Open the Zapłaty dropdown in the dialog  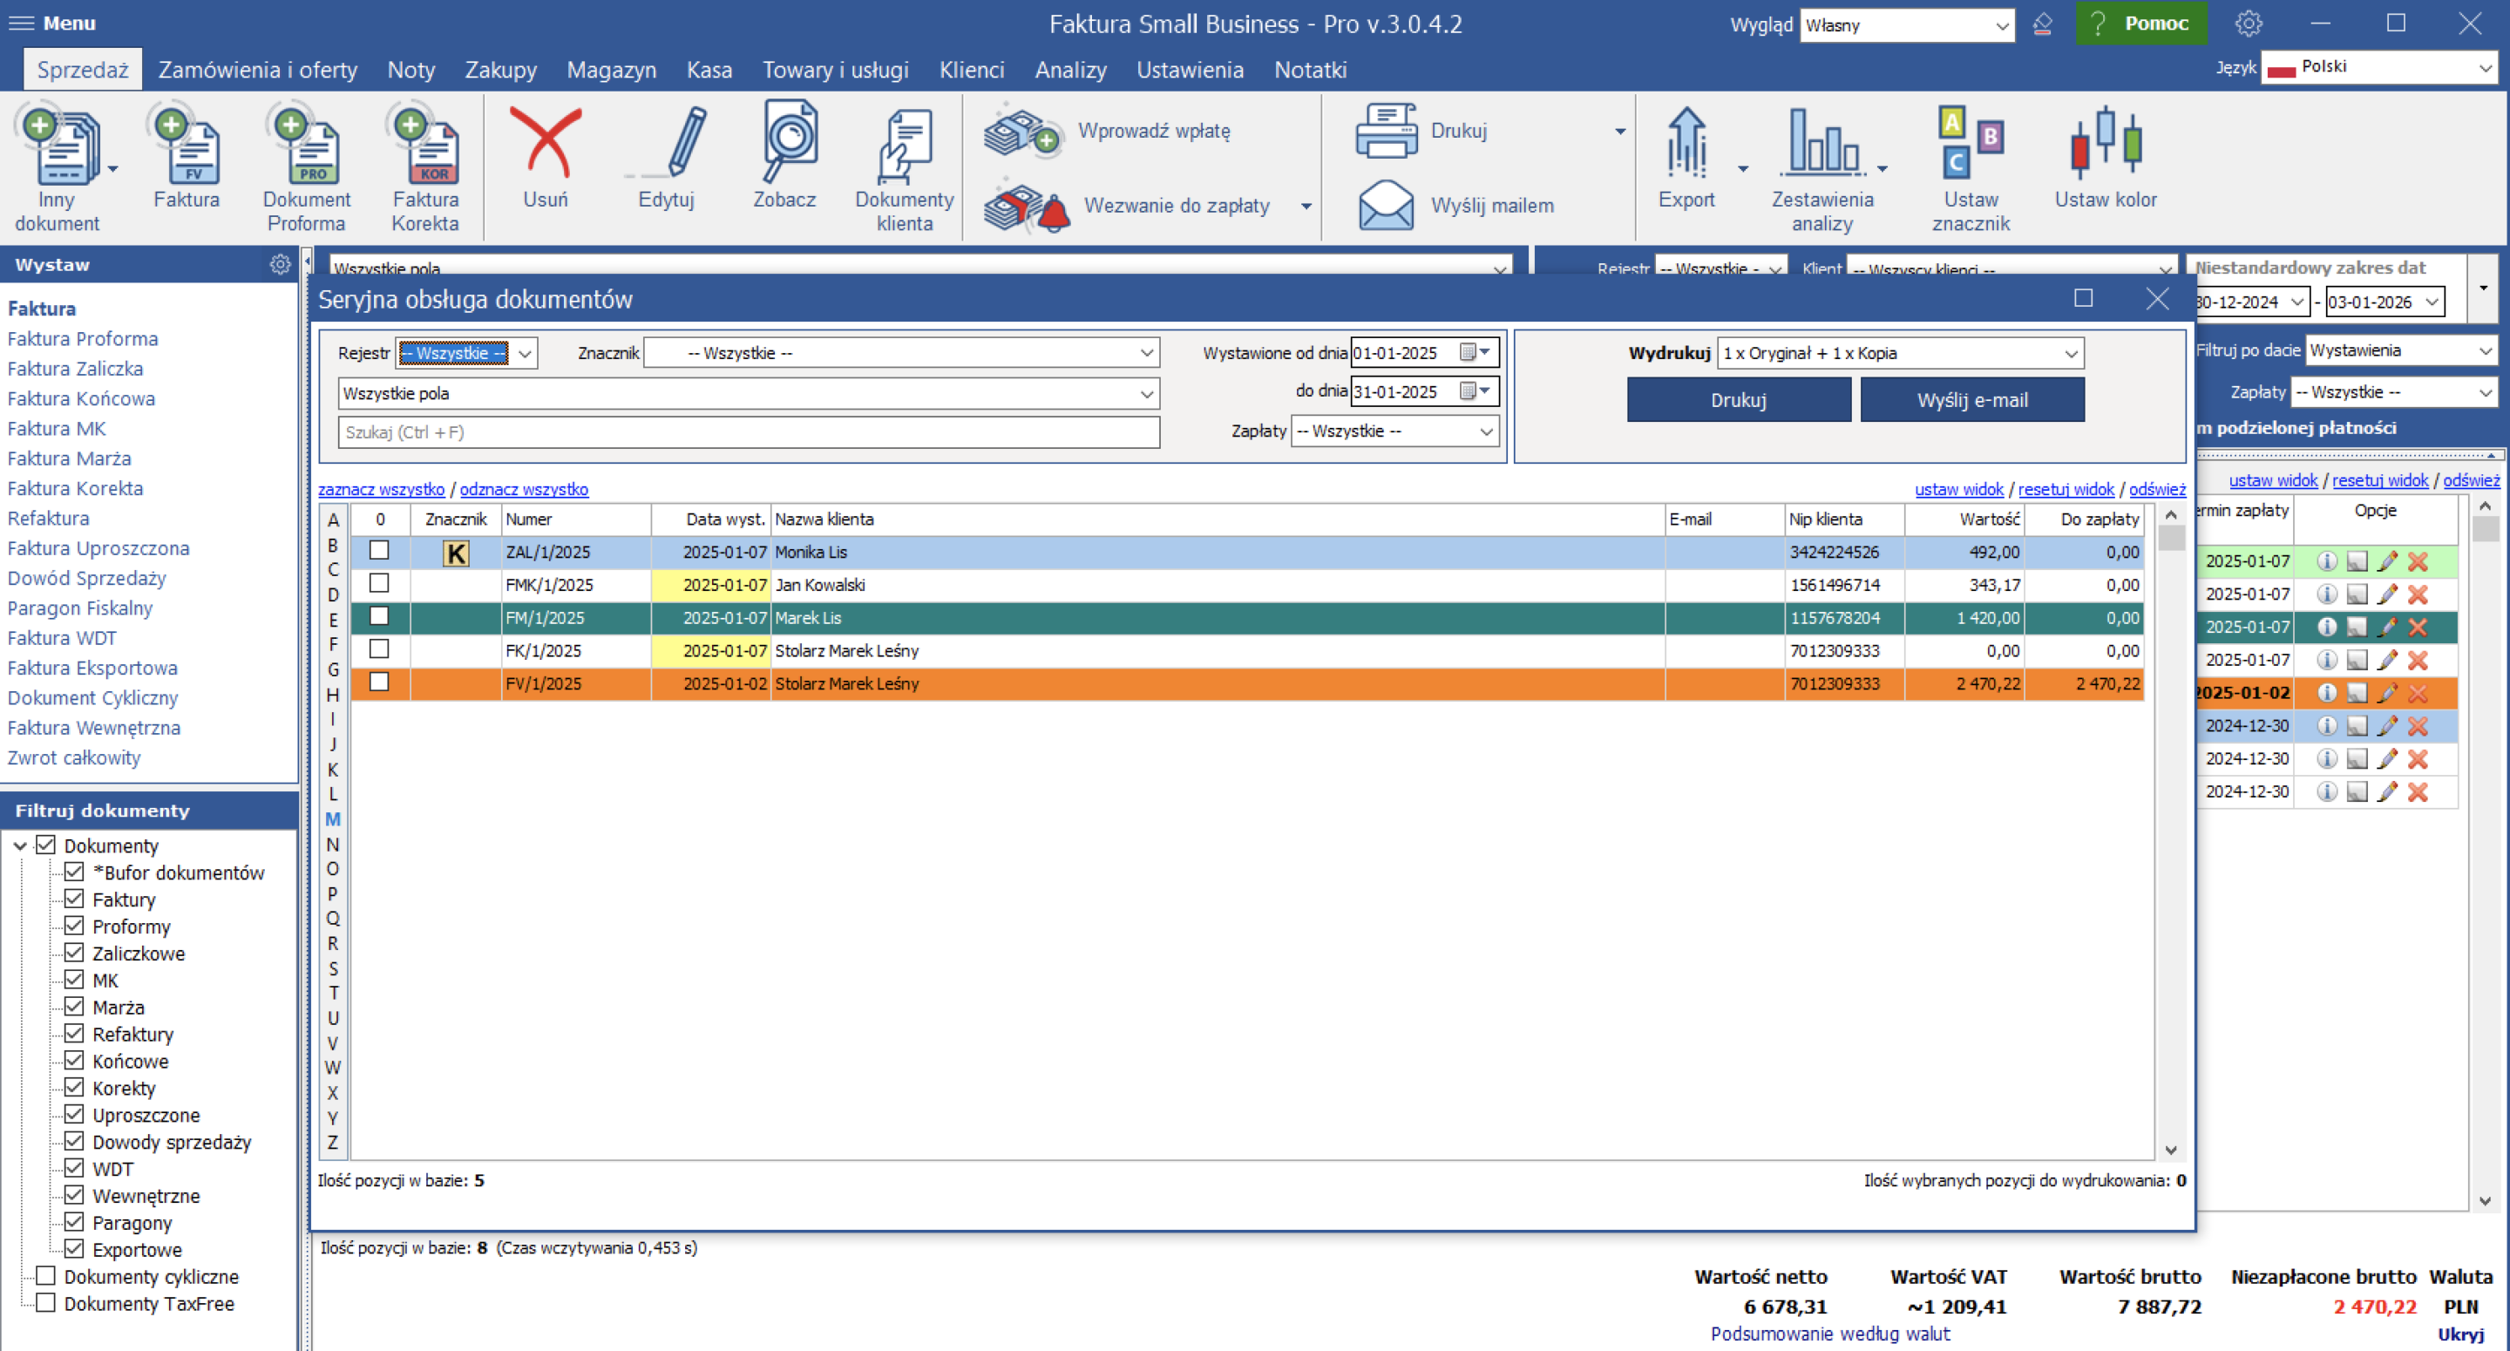pos(1394,431)
